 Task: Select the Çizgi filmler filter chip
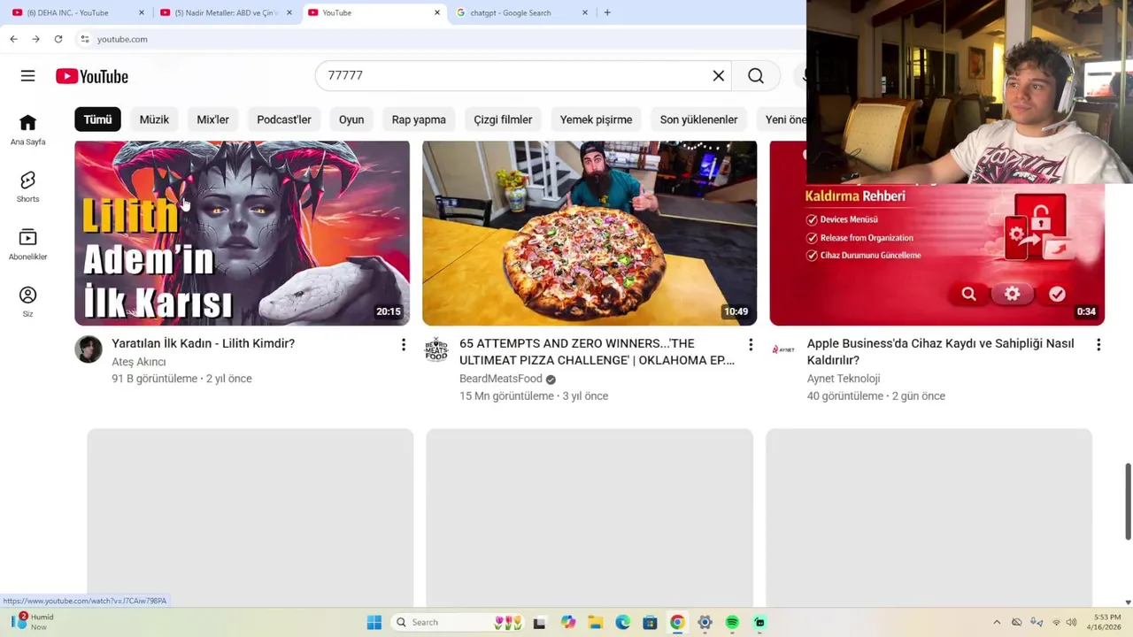coord(503,119)
